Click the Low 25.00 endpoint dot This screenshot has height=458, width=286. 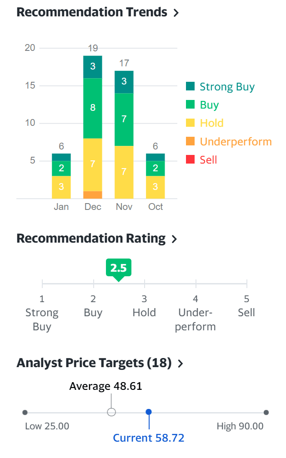(x=25, y=412)
